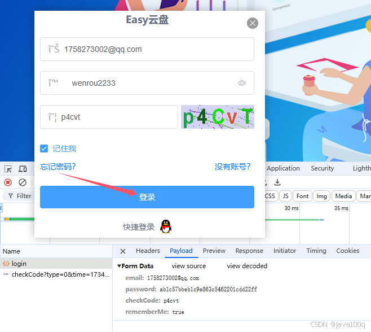Switch to the Payload tab

pyautogui.click(x=181, y=251)
